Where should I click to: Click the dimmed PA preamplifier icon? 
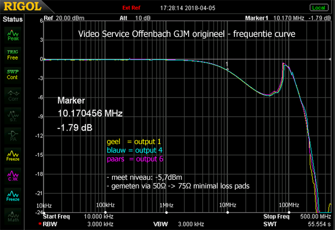point(13,136)
